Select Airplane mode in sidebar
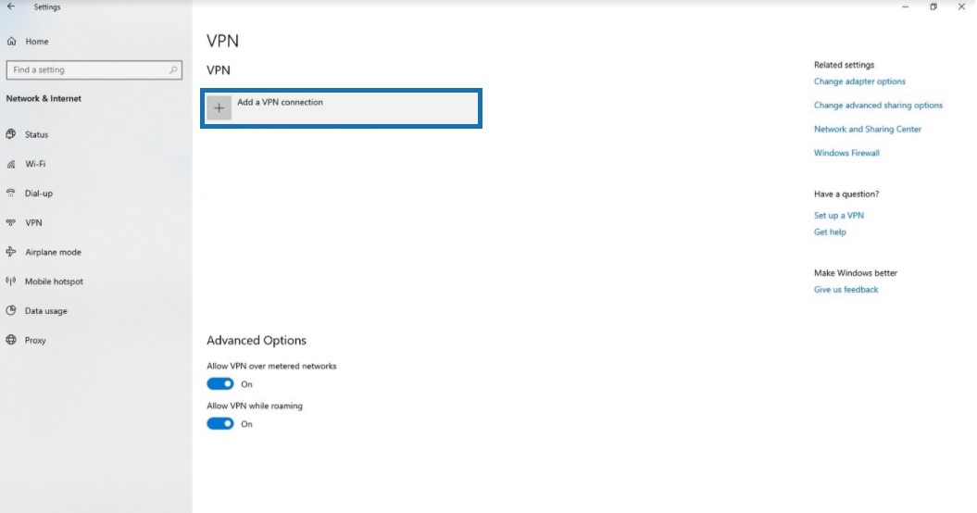Screen dimensions: 977x513 pyautogui.click(x=53, y=252)
